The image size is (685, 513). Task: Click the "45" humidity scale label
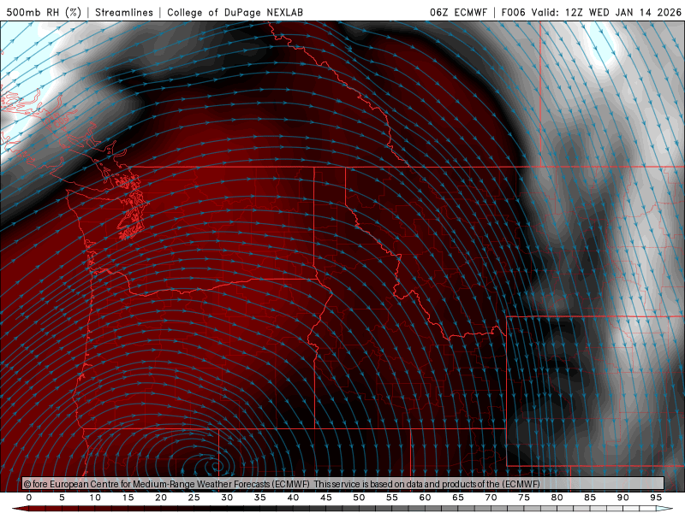click(326, 498)
